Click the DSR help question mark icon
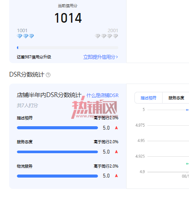The height and width of the screenshot is (215, 189). (x=48, y=75)
